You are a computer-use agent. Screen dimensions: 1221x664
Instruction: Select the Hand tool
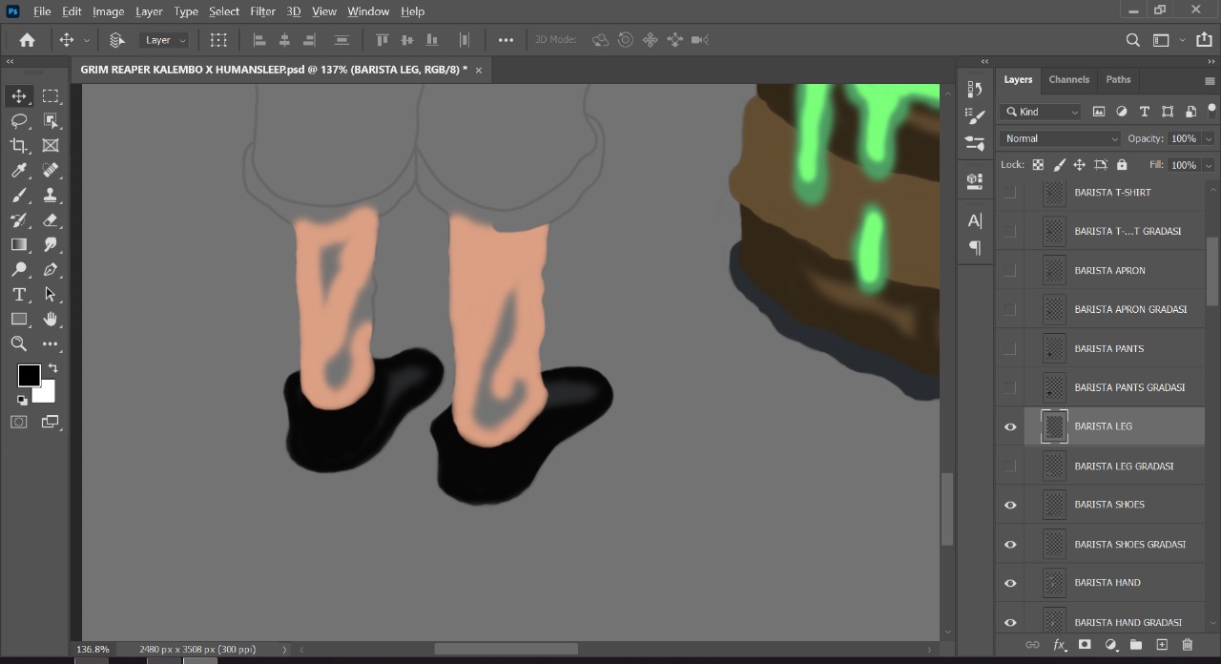[x=51, y=320]
